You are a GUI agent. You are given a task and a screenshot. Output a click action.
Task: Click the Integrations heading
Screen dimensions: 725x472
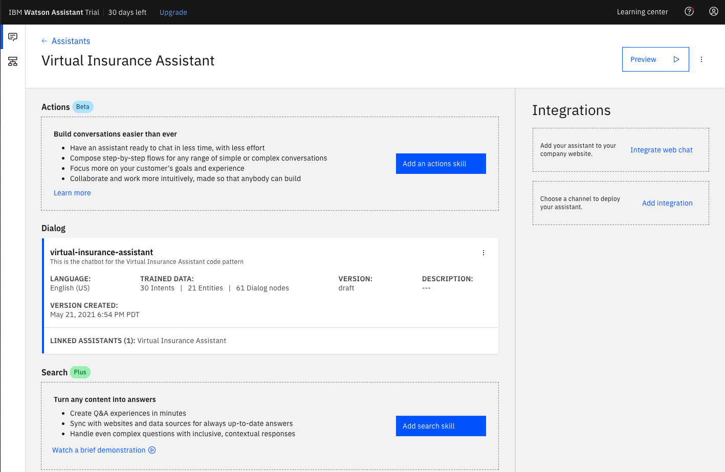point(571,110)
